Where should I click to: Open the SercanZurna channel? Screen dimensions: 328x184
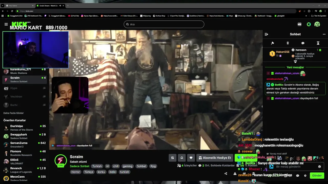point(25,145)
